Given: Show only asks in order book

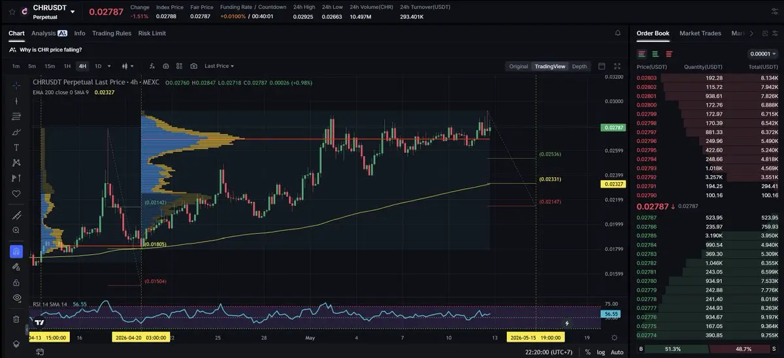Looking at the screenshot, I should coord(668,54).
